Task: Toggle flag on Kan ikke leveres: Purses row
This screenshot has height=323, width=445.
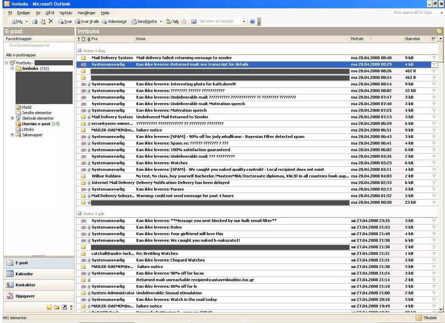Action: [434, 189]
